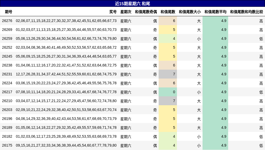The image size is (265, 150).
Task: Click the draw numbers for issue 26259
Action: click(x=66, y=38)
